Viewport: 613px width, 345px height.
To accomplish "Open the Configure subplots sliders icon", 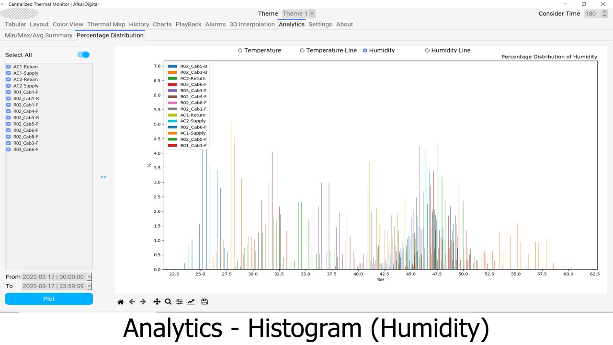I will [x=179, y=302].
